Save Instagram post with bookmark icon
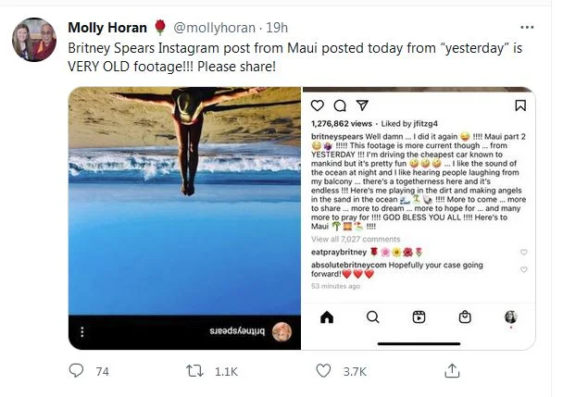Screen dimensions: 563x397 coord(520,105)
